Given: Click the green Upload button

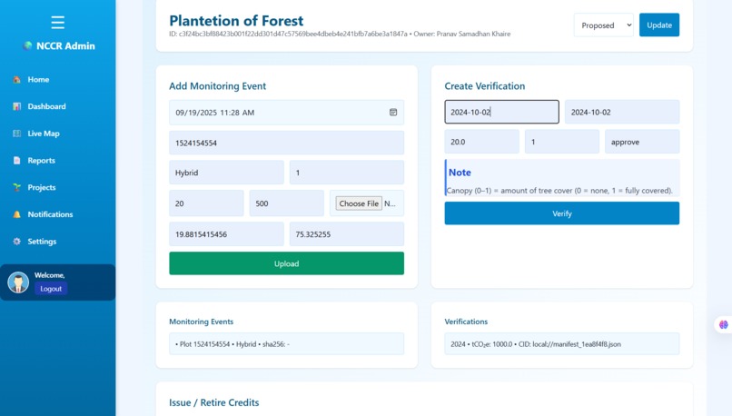Looking at the screenshot, I should [286, 263].
